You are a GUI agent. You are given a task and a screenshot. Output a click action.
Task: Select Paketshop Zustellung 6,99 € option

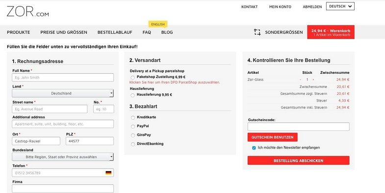point(132,78)
